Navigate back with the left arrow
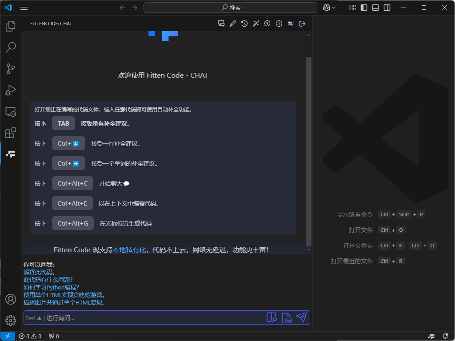Image resolution: width=455 pixels, height=341 pixels. [123, 8]
